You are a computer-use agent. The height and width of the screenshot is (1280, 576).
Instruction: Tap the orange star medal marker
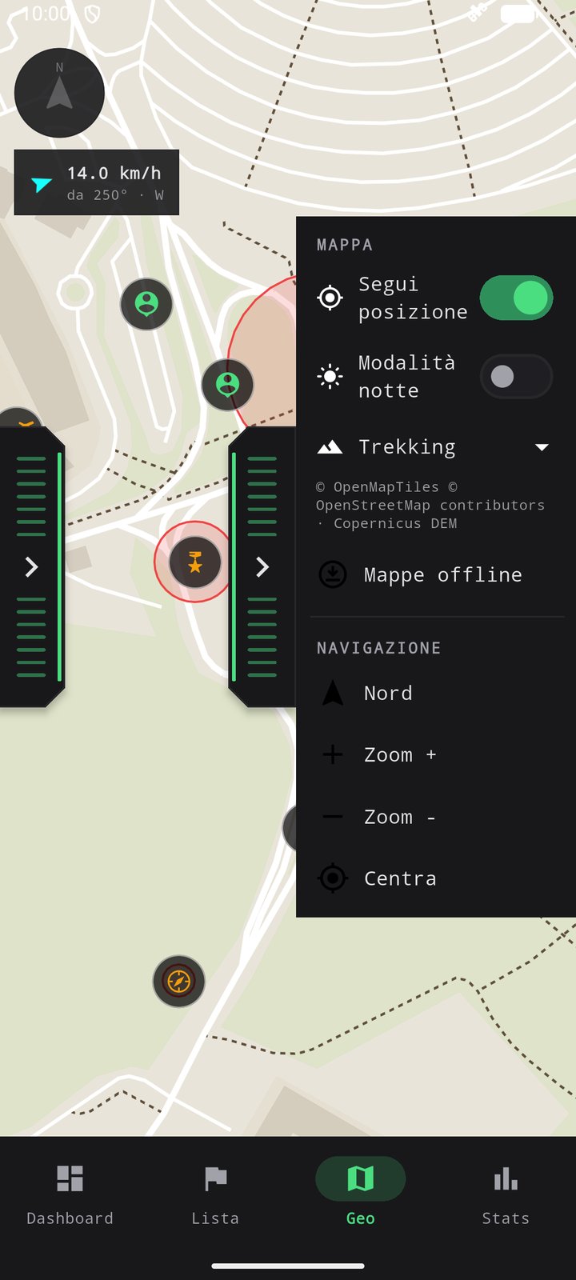(194, 562)
